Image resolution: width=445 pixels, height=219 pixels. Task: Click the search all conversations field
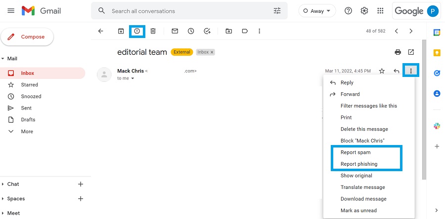pyautogui.click(x=189, y=11)
